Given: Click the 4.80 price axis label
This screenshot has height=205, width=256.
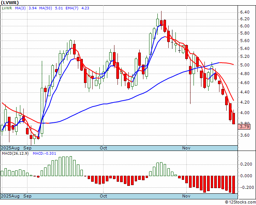Looking at the screenshot, I should pyautogui.click(x=245, y=74).
